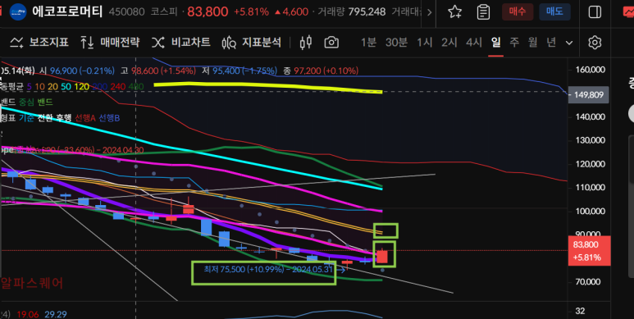
Task: Open 비교차트 comparison chart tool
Action: pyautogui.click(x=180, y=42)
